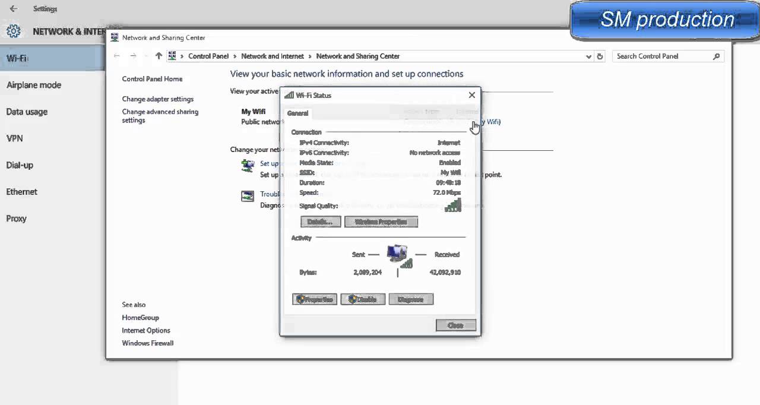Select Ethernet in Settings sidebar
760x405 pixels.
tap(22, 192)
